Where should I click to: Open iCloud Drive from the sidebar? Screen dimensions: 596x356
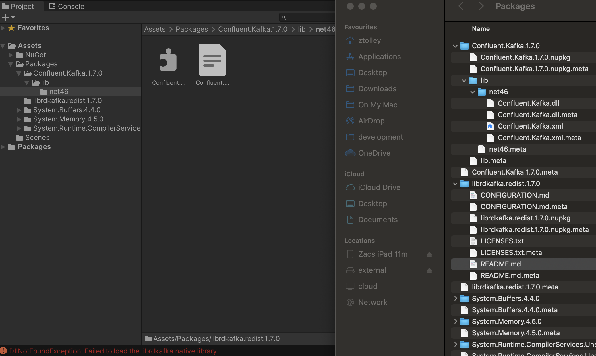[379, 187]
